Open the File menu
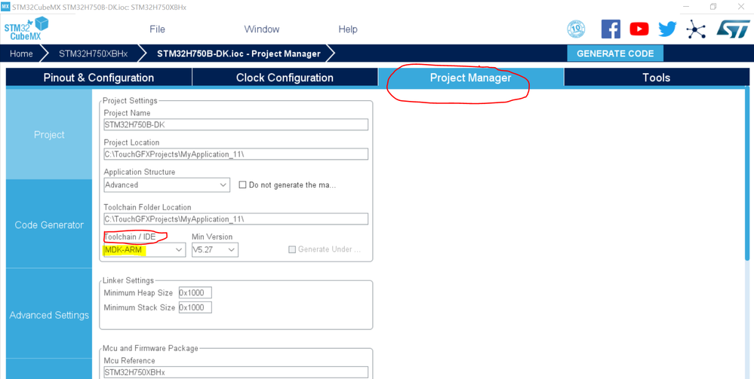 pos(157,29)
